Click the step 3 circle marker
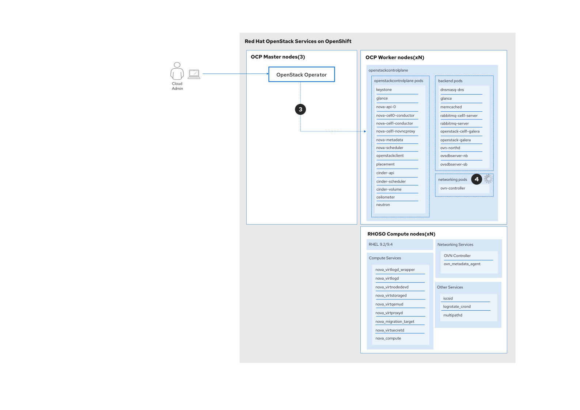The image size is (580, 410). pyautogui.click(x=300, y=110)
